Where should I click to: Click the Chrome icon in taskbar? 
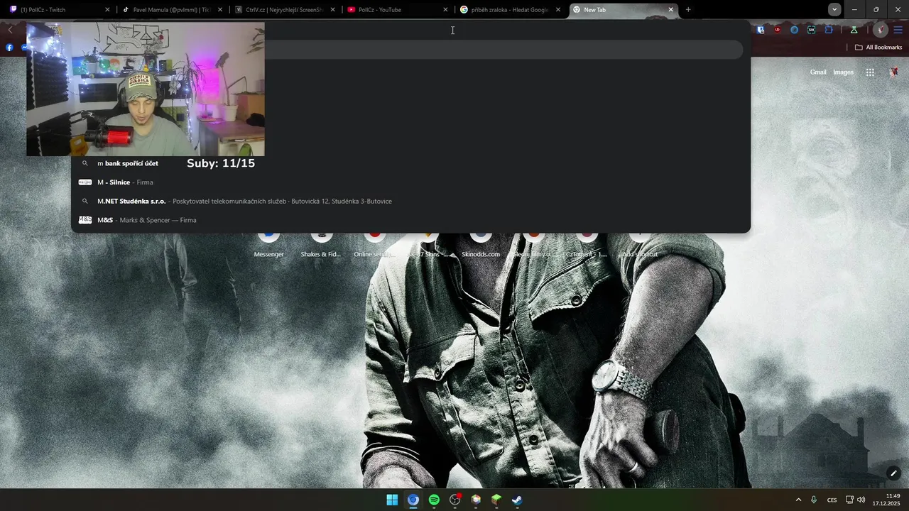pos(413,500)
